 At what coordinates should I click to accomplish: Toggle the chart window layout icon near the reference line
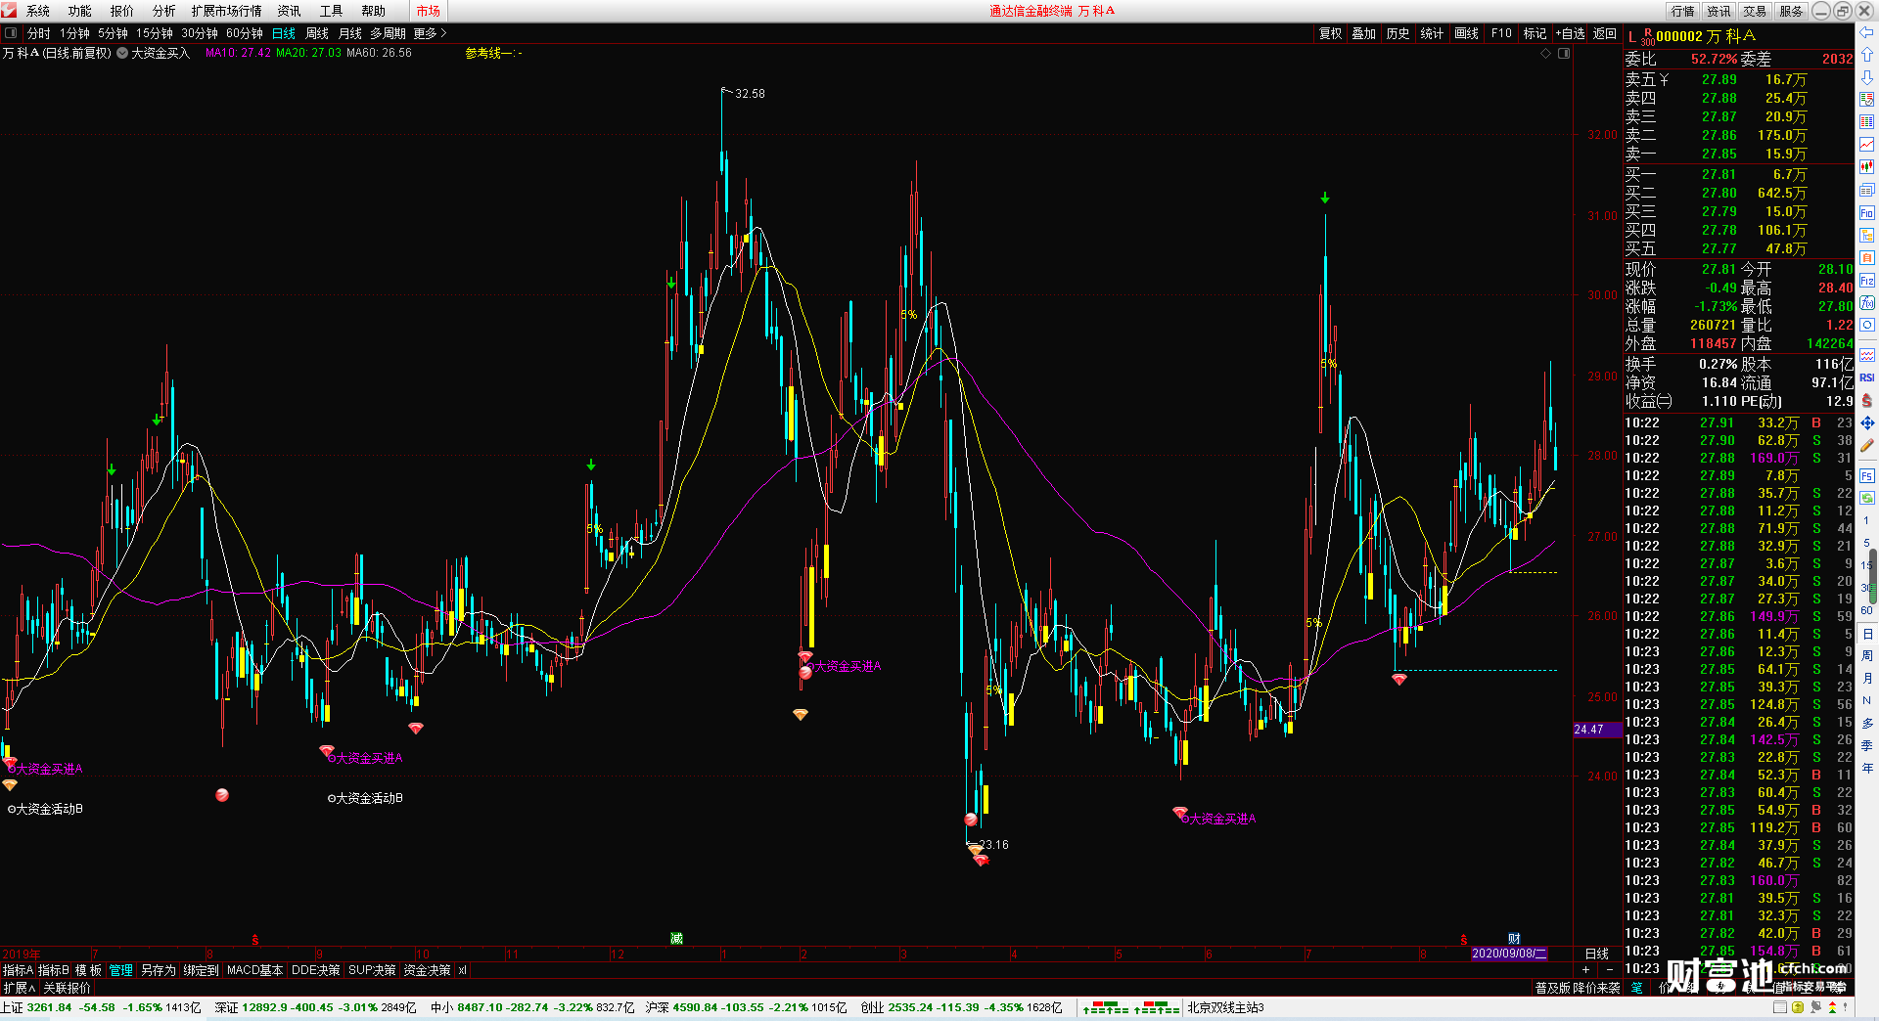tap(1564, 54)
